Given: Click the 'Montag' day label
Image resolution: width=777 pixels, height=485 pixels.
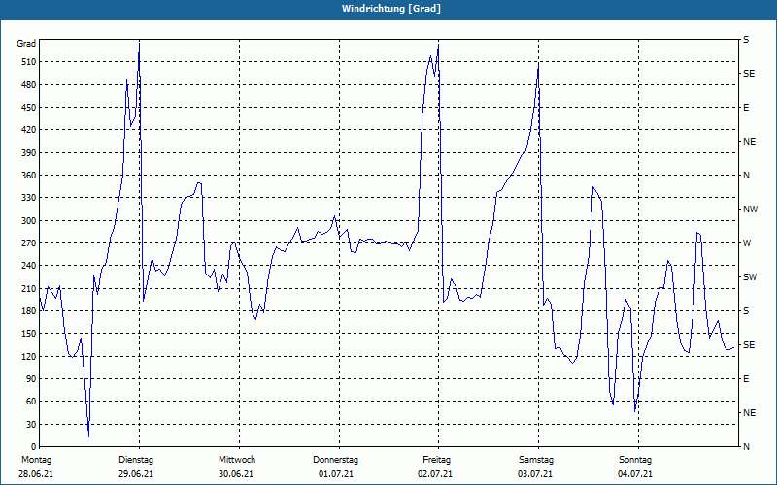Looking at the screenshot, I should [36, 460].
